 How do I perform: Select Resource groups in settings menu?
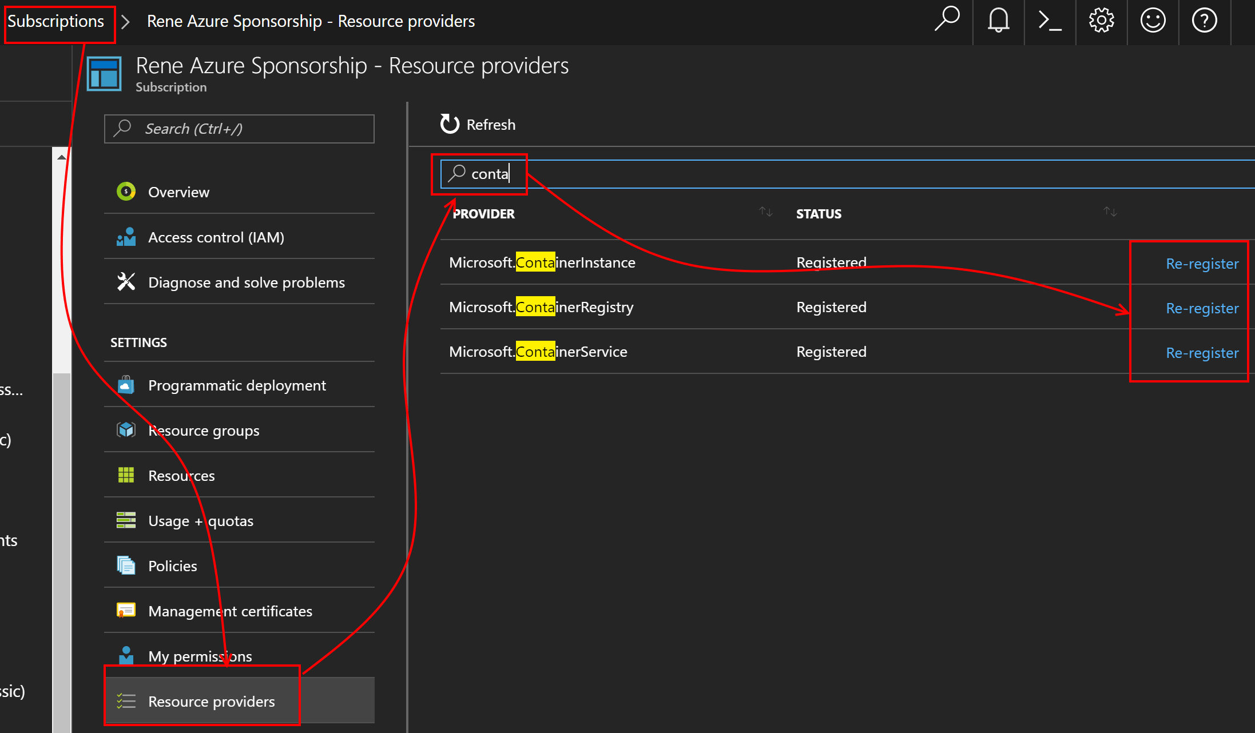tap(203, 431)
